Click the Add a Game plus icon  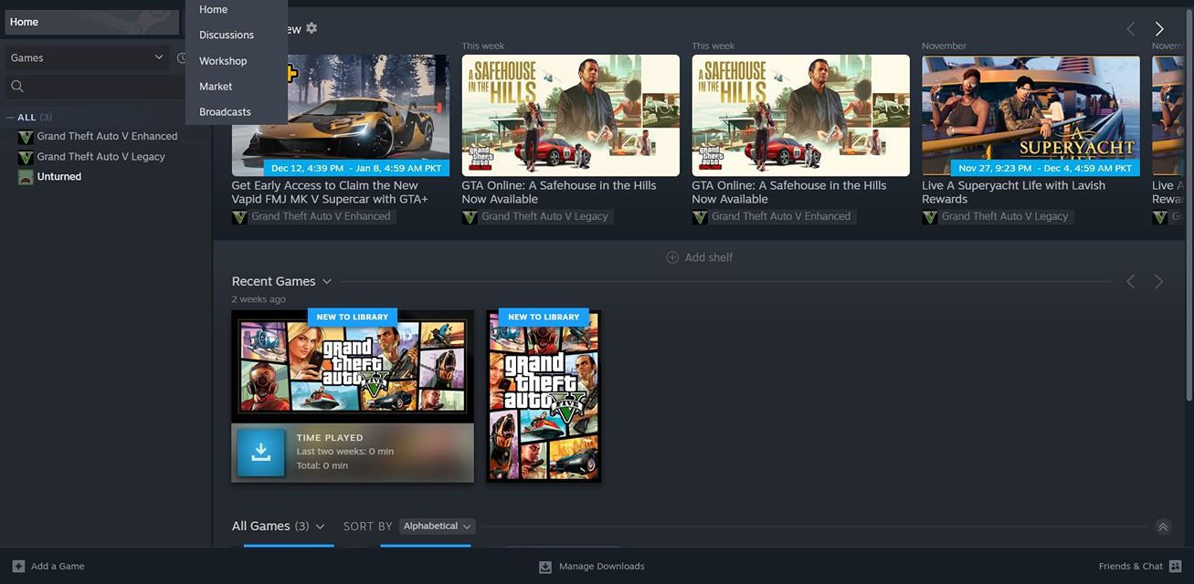click(18, 566)
